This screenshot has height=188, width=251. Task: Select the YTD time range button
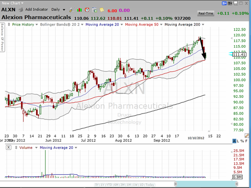point(109,185)
